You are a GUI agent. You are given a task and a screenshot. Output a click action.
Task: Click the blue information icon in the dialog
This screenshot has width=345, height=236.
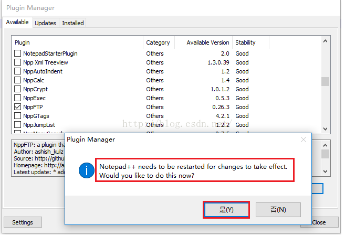87,170
